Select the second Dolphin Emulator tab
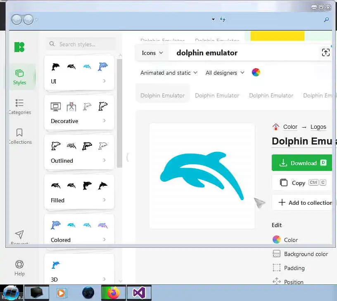337x301 pixels. tap(217, 95)
